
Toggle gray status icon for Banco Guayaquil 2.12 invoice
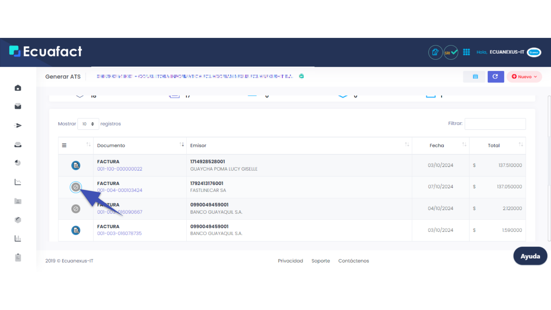76,209
